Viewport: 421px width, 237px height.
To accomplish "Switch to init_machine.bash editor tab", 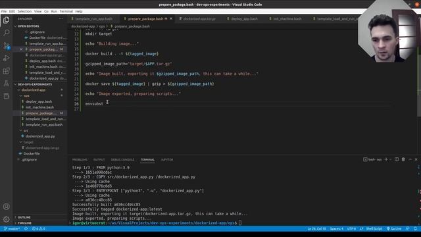I will 287,19.
